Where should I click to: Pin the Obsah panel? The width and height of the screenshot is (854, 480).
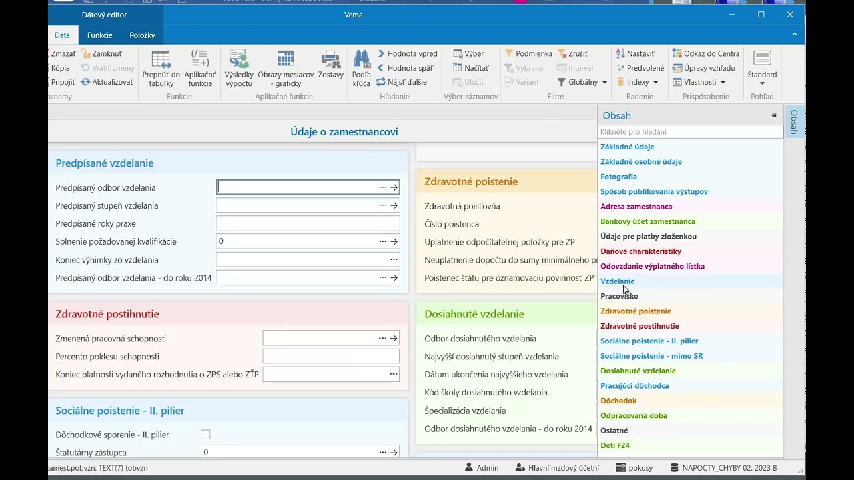774,115
